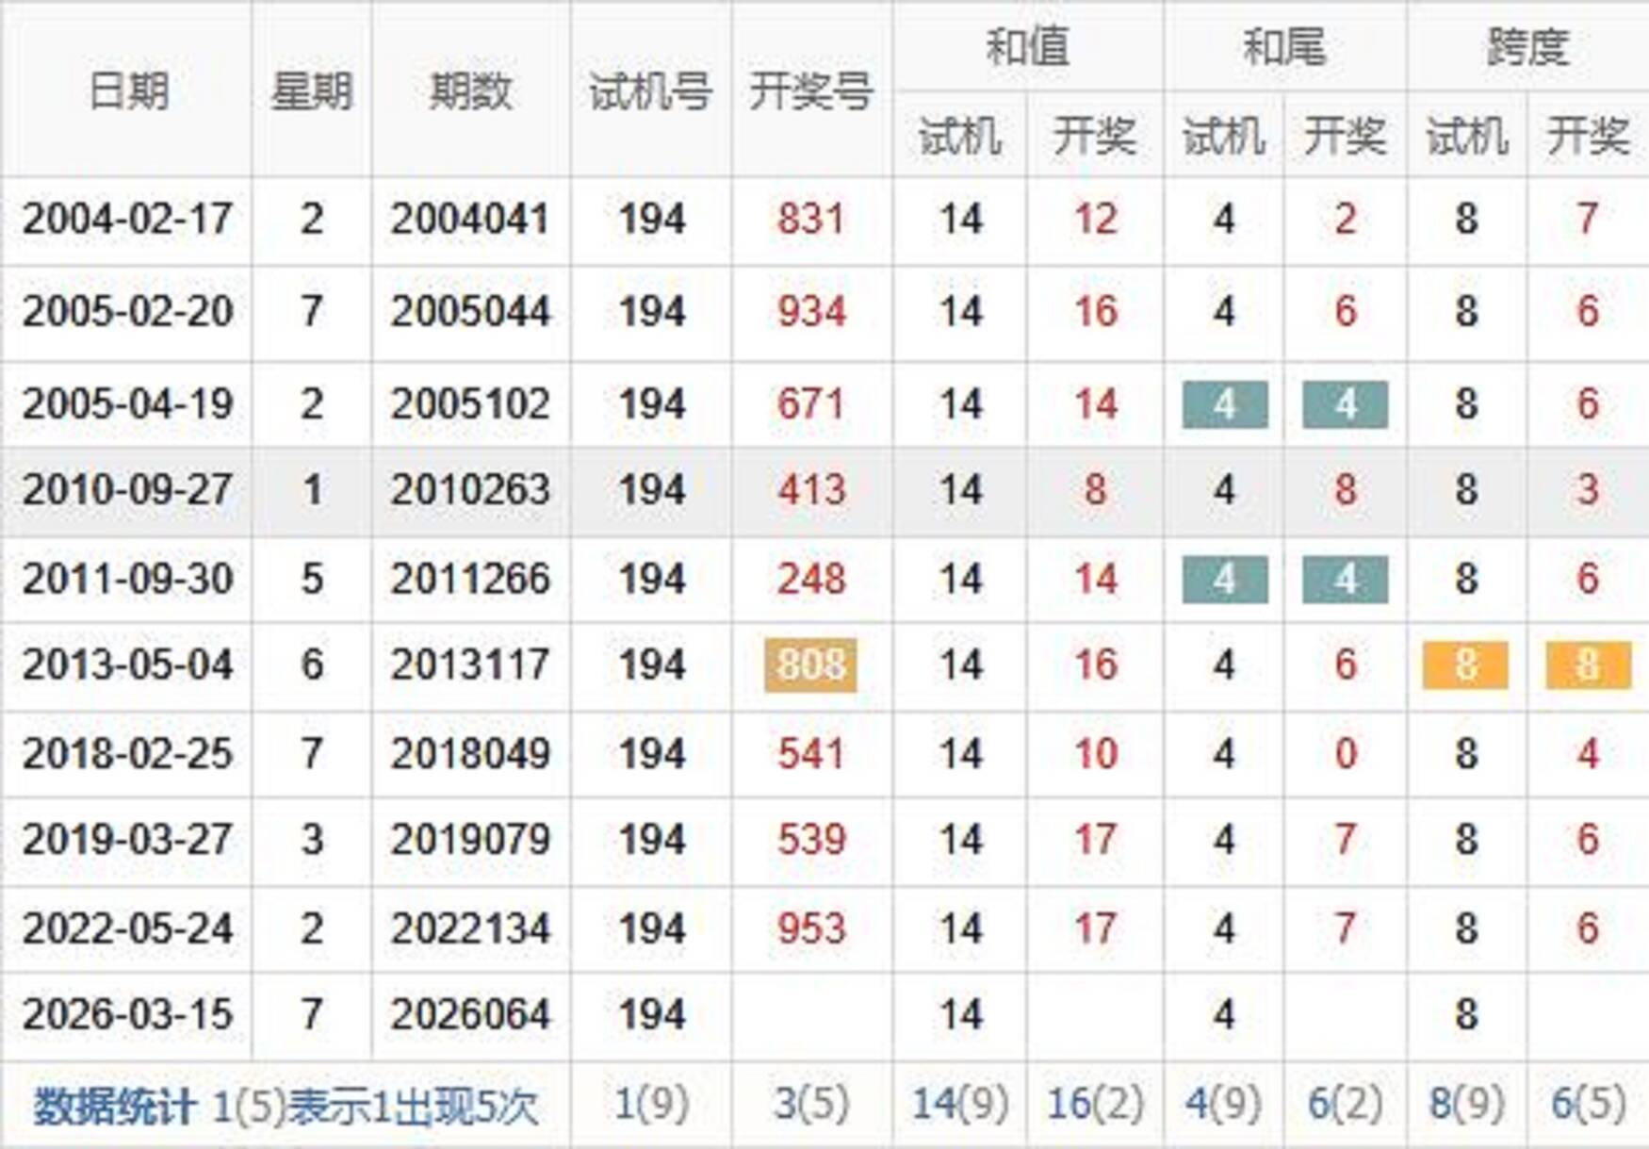This screenshot has height=1149, width=1649.
Task: Click the 试机号 column header
Action: point(650,91)
